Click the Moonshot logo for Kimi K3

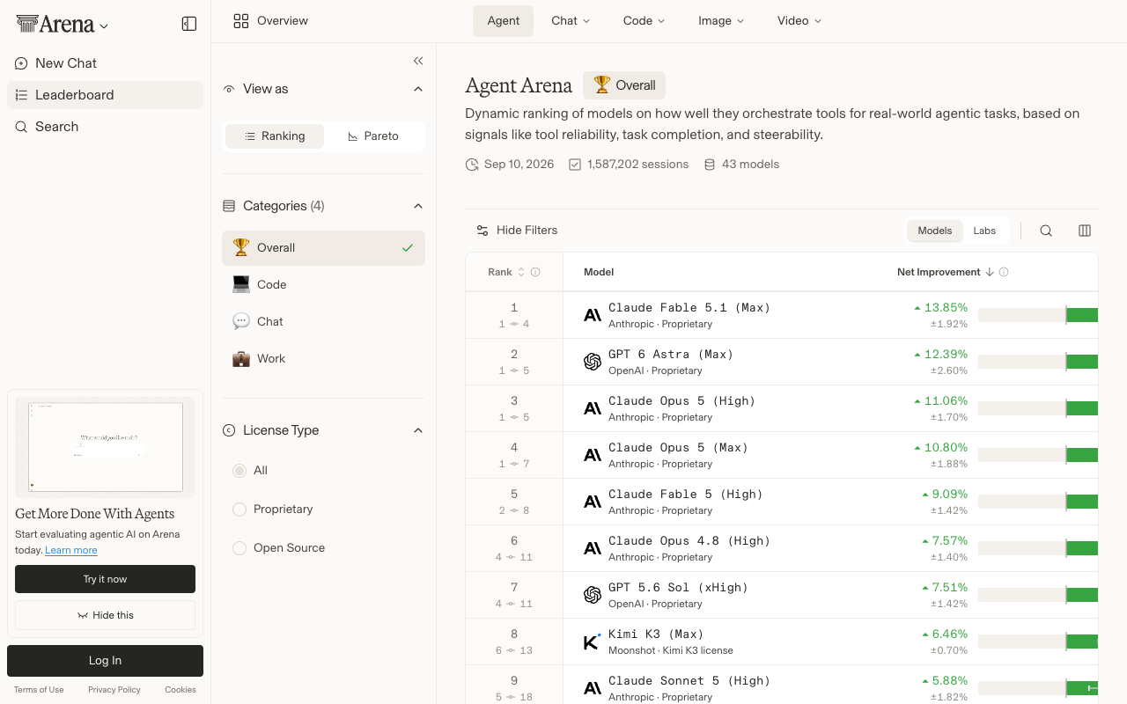(593, 642)
